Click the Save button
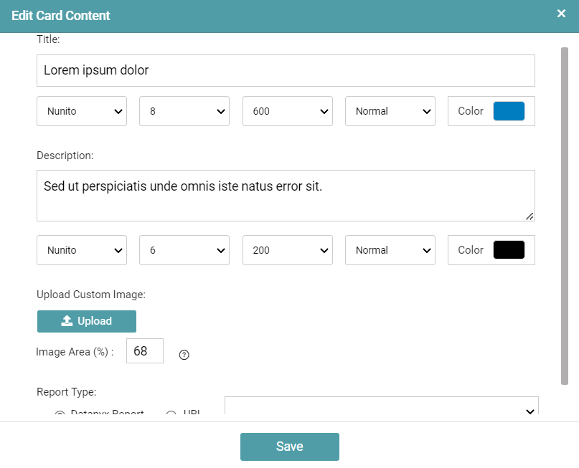 pyautogui.click(x=289, y=446)
